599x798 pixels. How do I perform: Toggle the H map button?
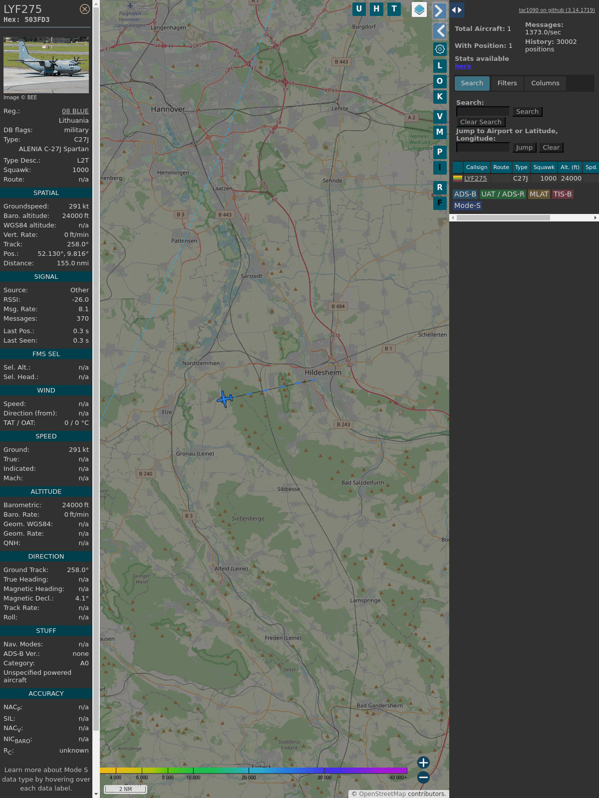point(376,9)
